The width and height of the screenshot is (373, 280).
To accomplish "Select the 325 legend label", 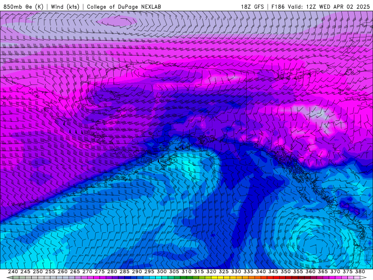I will (x=224, y=272).
